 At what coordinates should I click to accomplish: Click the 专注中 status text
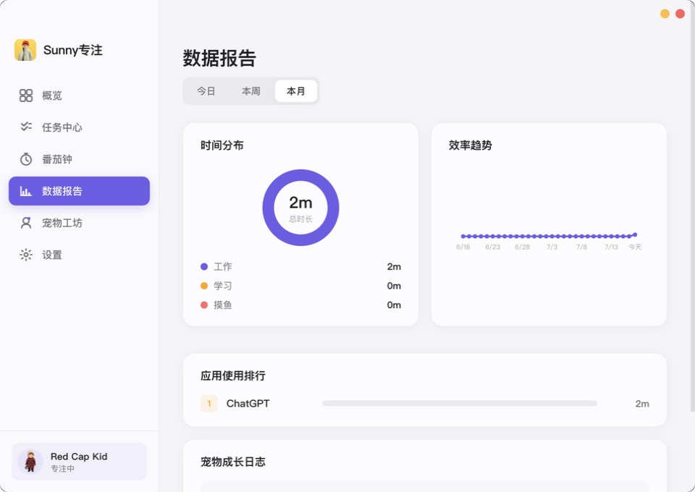tap(62, 469)
